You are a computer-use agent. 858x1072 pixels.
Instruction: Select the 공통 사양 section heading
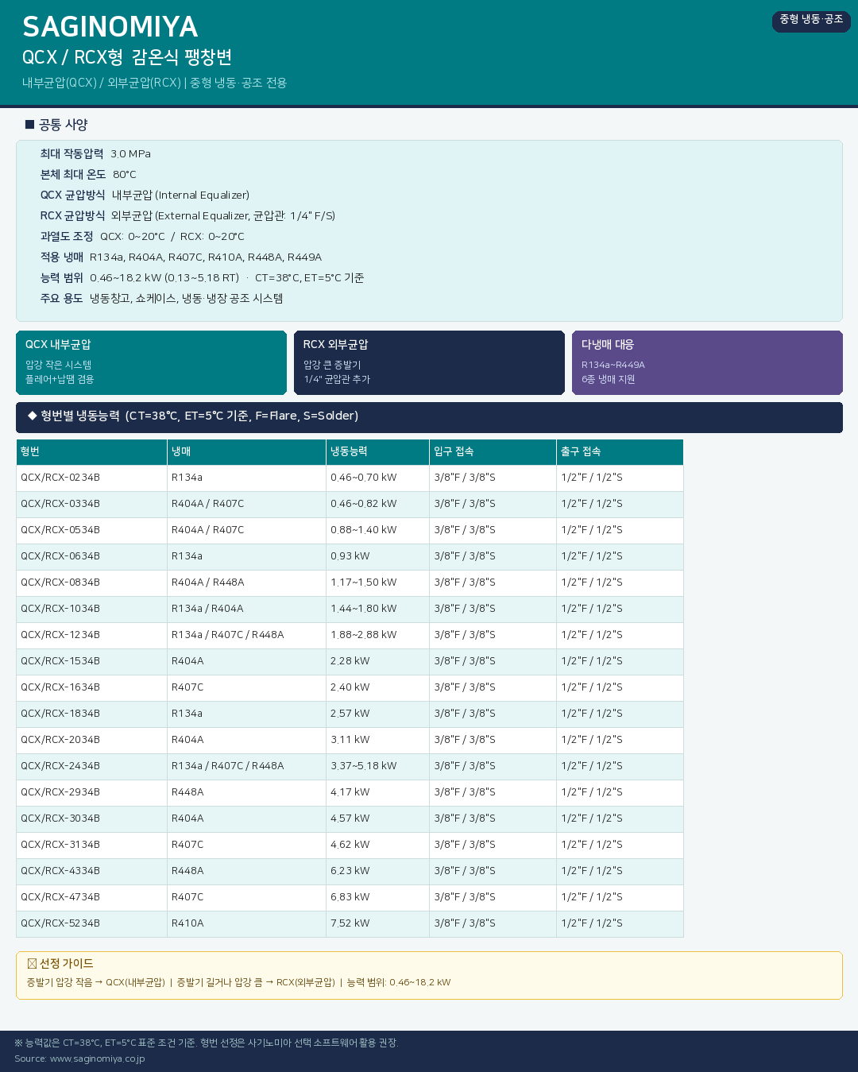[x=56, y=125]
